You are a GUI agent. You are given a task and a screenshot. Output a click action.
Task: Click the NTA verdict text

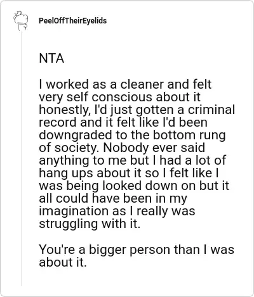pos(51,58)
